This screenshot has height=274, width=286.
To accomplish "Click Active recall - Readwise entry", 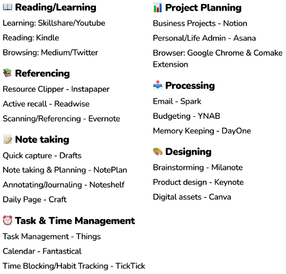I will click(x=46, y=104).
